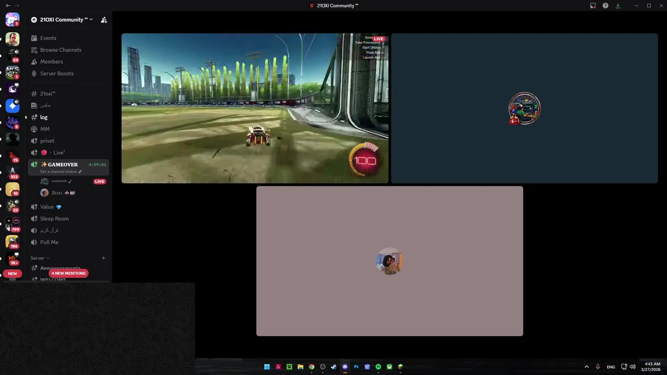Open server with 186 badge in sidebar
The width and height of the screenshot is (667, 375).
click(13, 241)
